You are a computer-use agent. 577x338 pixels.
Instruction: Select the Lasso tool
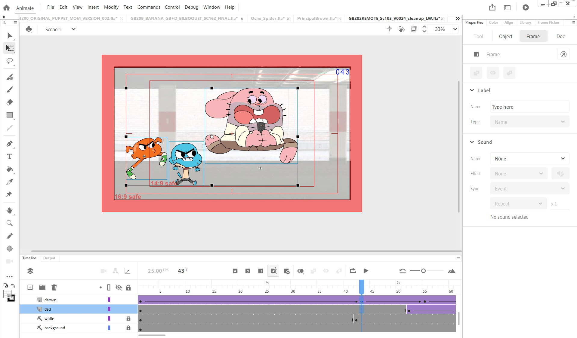point(10,61)
